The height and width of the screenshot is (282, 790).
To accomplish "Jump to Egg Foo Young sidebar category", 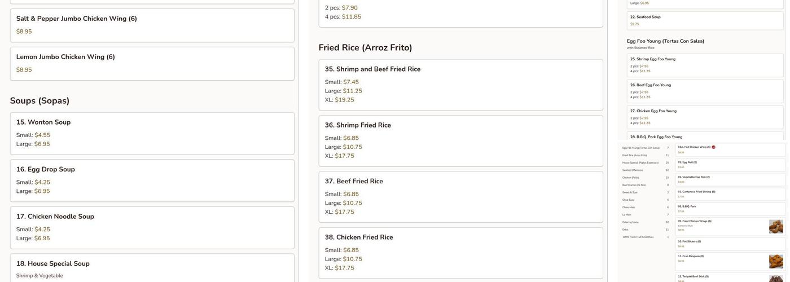I will [x=640, y=148].
